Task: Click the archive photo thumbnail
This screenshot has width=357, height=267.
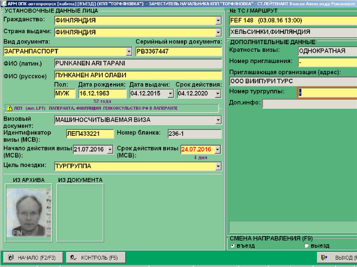Action: point(29,213)
